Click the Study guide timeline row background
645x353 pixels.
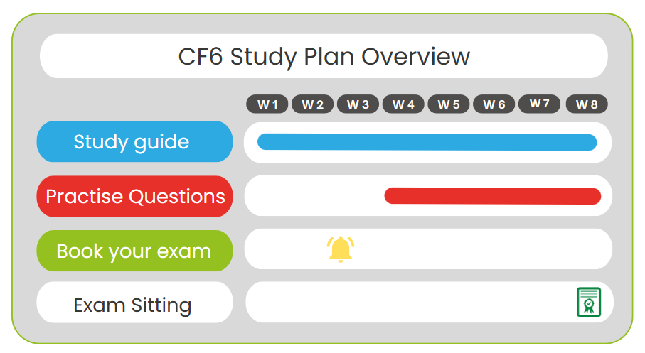(x=427, y=156)
